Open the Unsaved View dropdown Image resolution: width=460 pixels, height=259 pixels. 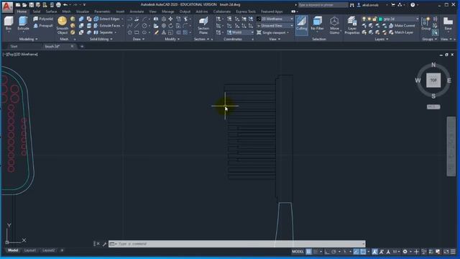(x=275, y=26)
